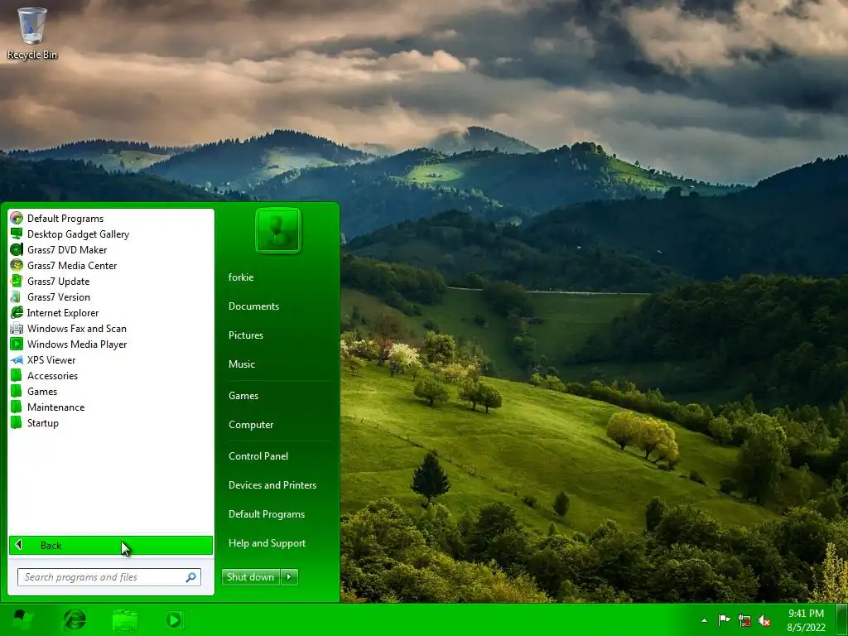Click the Grass7 Media Center icon
Viewport: 848px width, 636px height.
(x=17, y=265)
